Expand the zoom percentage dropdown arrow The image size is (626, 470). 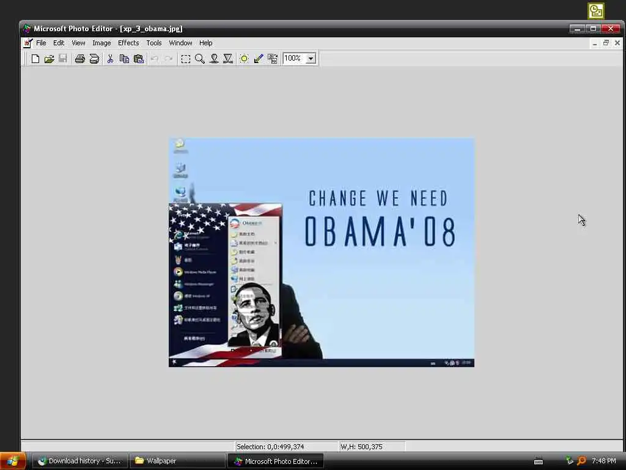point(311,58)
